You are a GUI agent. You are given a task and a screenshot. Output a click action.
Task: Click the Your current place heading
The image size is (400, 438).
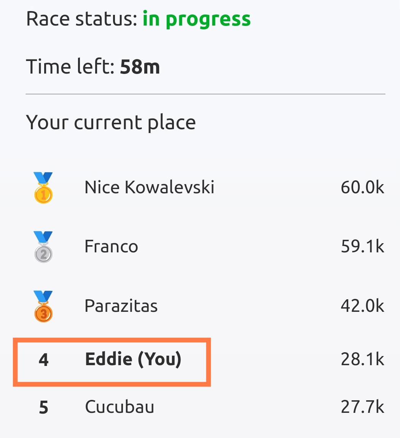[x=111, y=123]
